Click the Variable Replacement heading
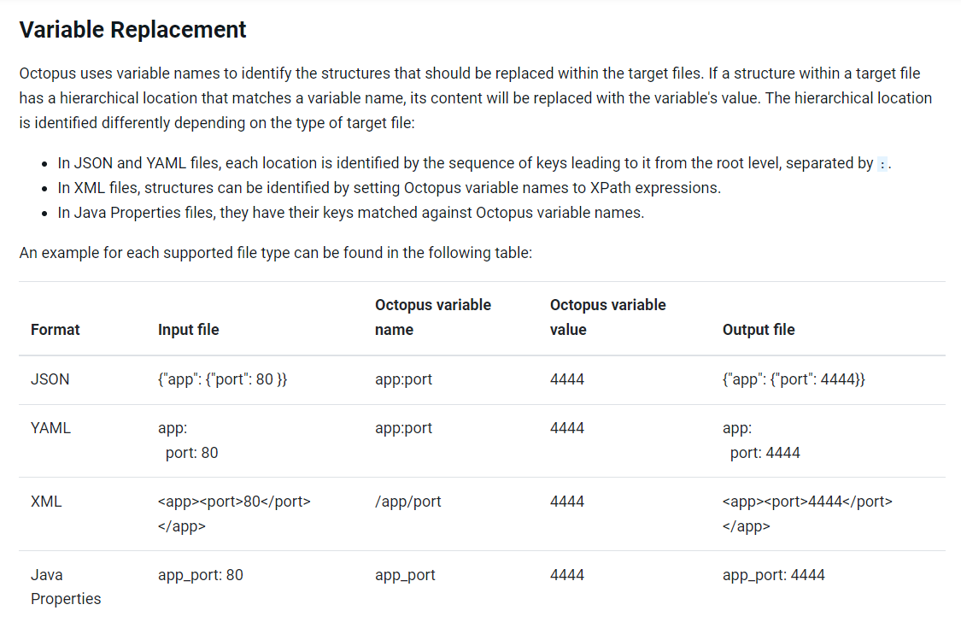This screenshot has width=961, height=634. pos(132,30)
